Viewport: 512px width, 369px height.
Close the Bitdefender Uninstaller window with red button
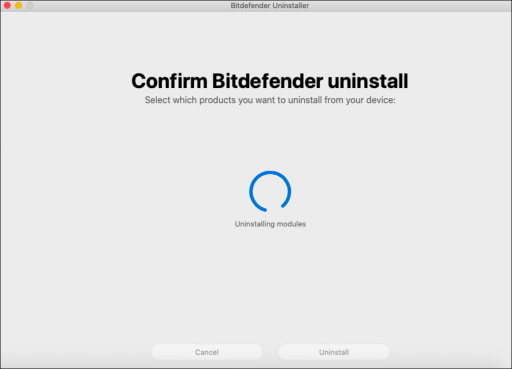tap(7, 5)
